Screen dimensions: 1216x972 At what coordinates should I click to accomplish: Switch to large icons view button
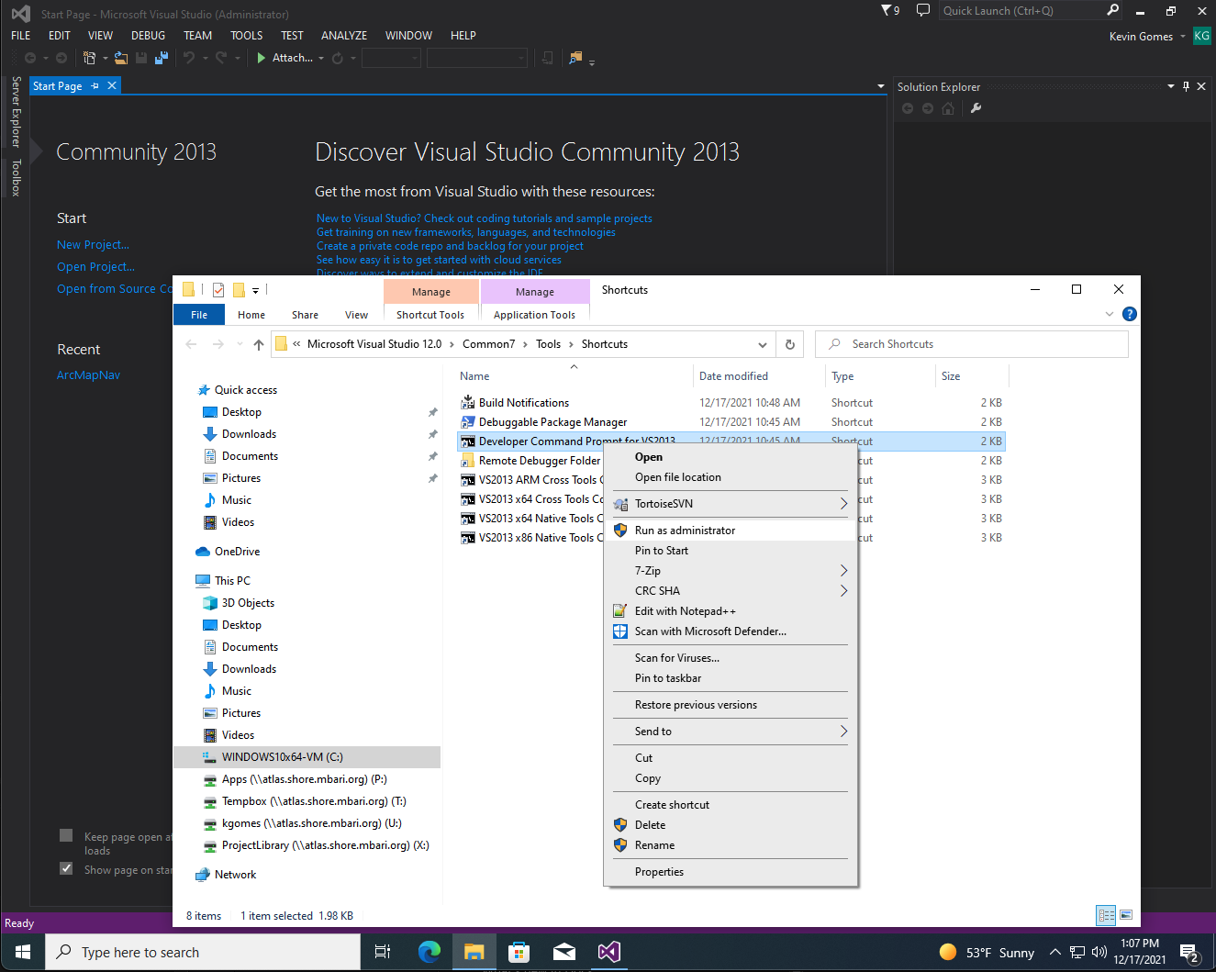(x=1126, y=915)
